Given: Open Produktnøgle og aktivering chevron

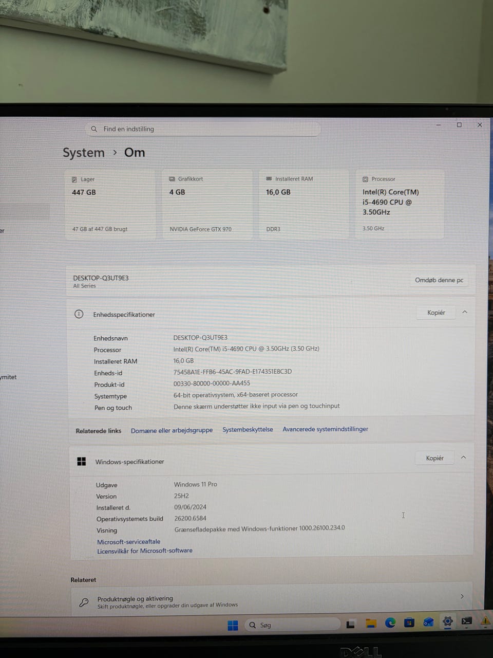Looking at the screenshot, I should [462, 596].
